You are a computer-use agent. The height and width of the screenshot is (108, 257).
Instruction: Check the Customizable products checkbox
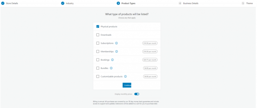(98, 76)
